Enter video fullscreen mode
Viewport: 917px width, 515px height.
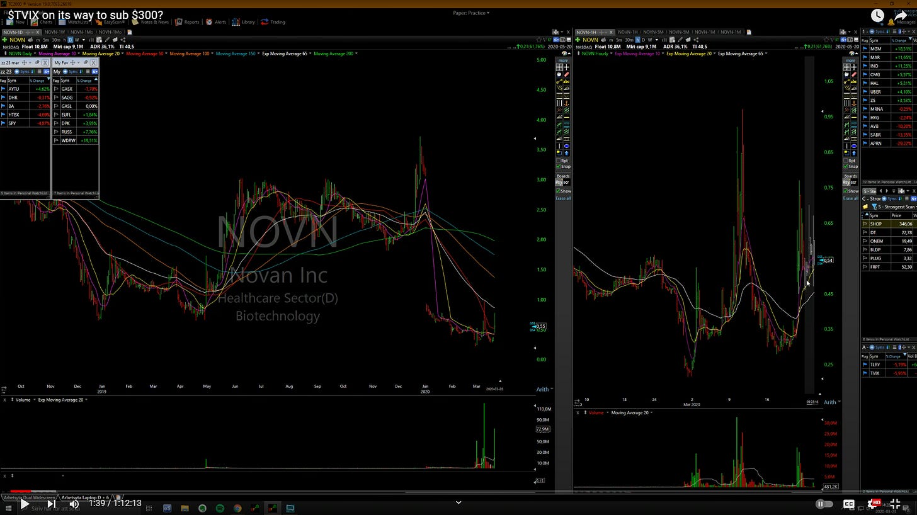pyautogui.click(x=895, y=504)
